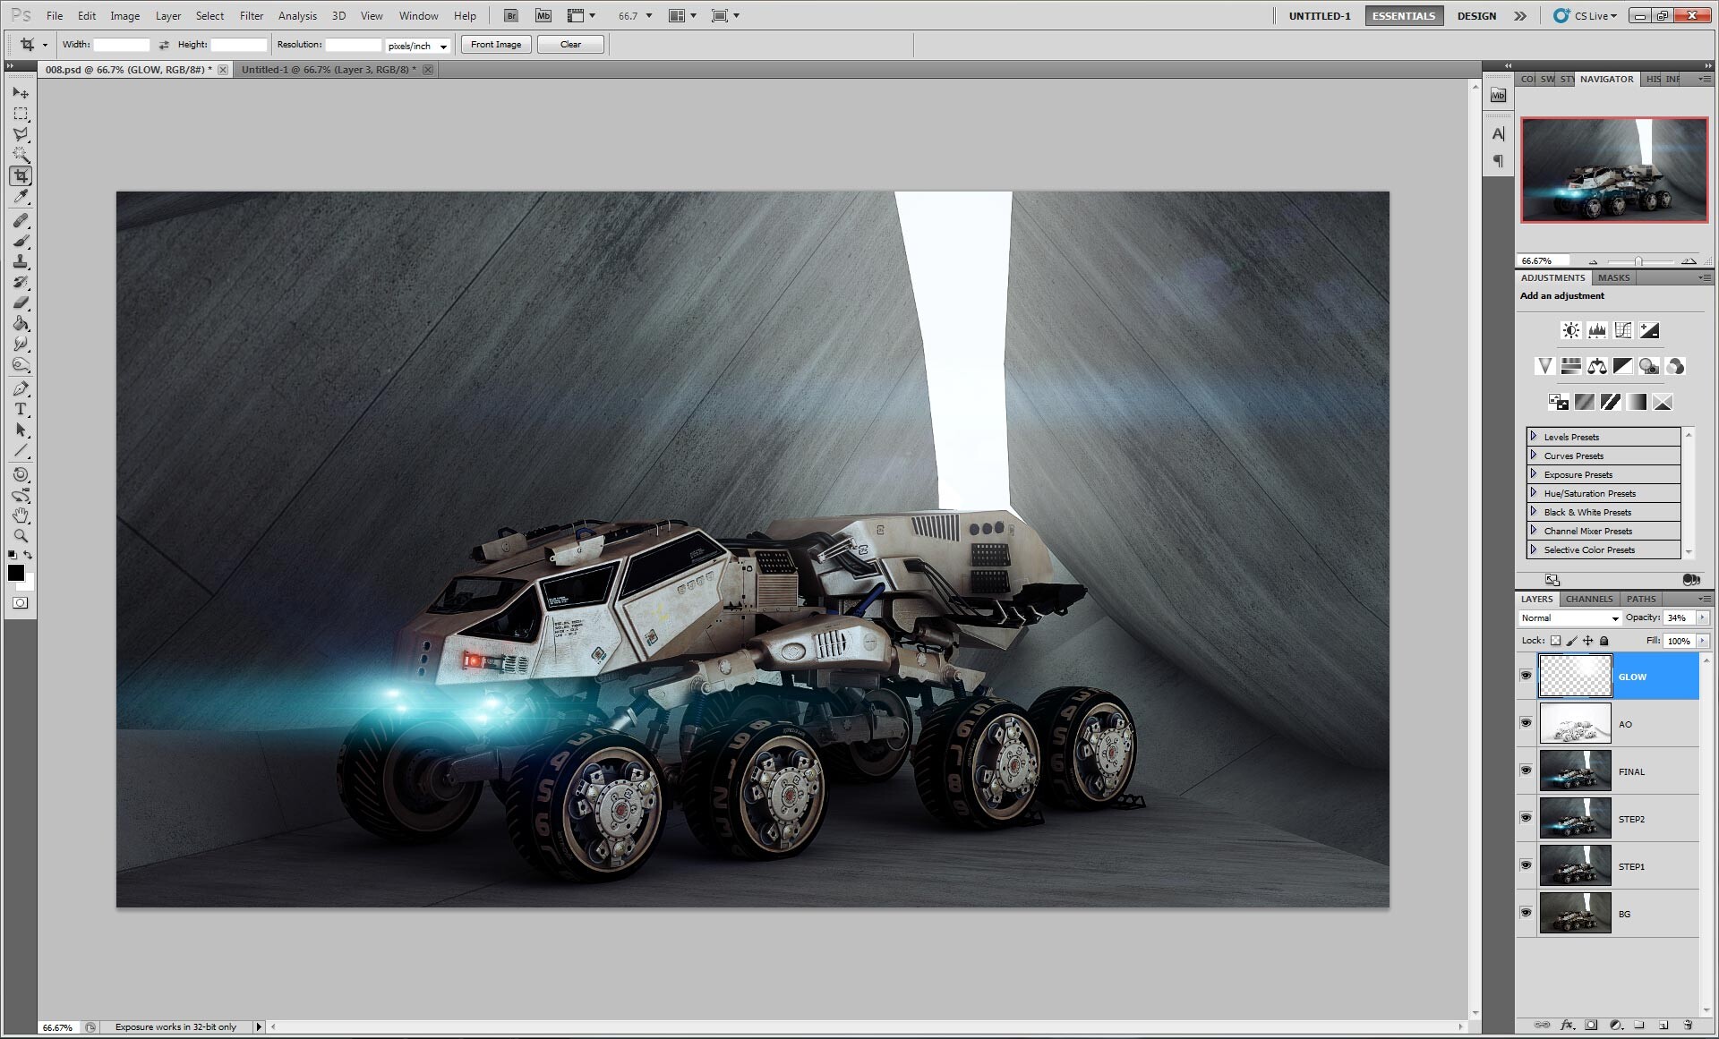Click the Clear button
Viewport: 1719px width, 1039px height.
click(x=570, y=44)
